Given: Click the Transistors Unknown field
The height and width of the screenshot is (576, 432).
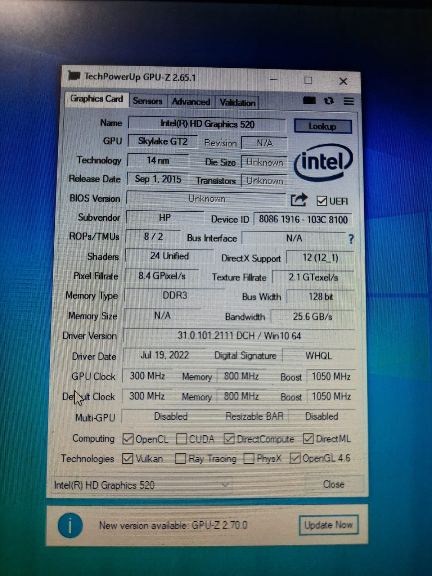Looking at the screenshot, I should [x=265, y=181].
